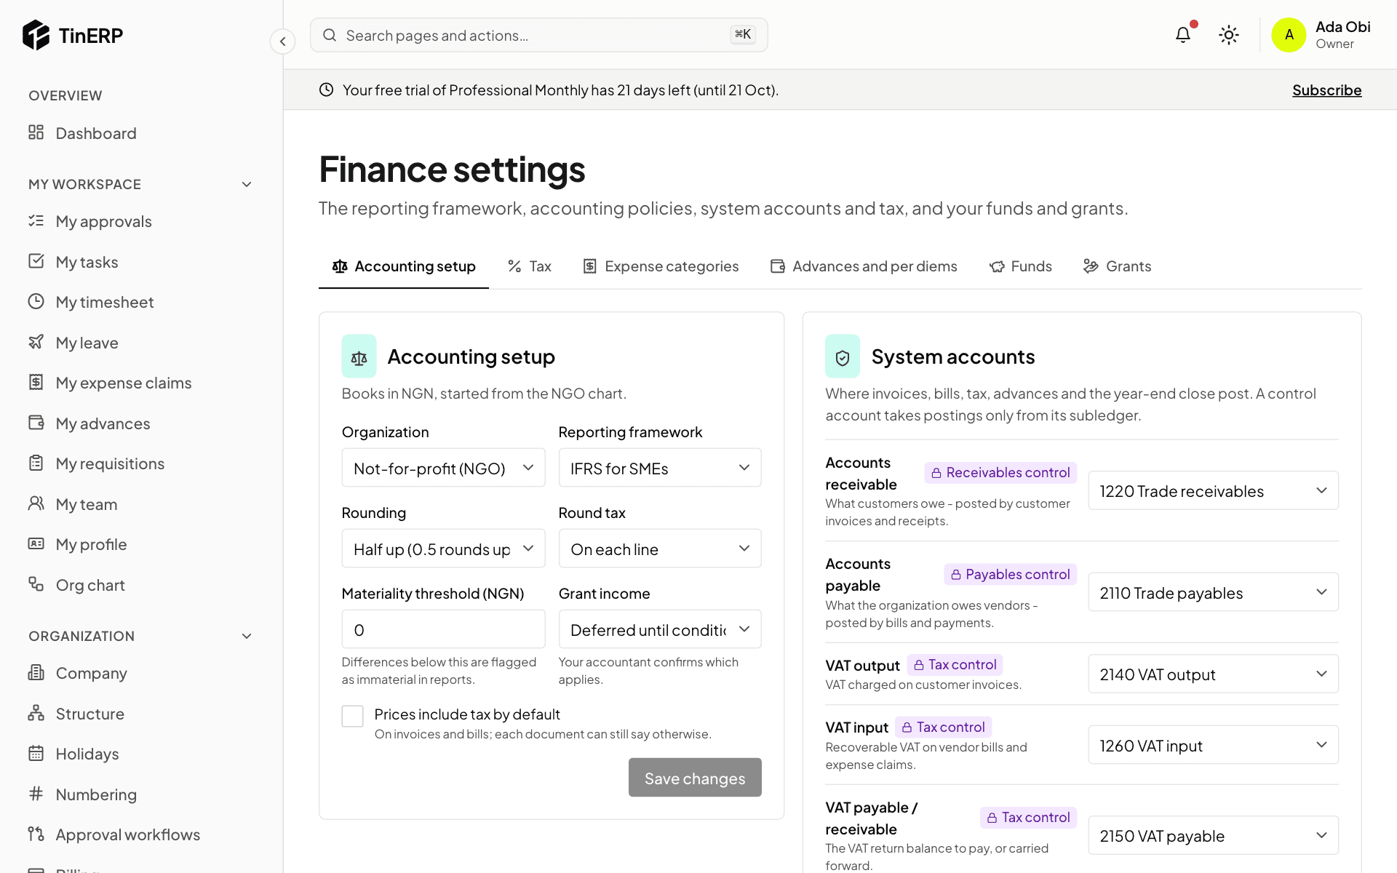Switch to the Grants tab
Viewport: 1397px width, 873px height.
pyautogui.click(x=1117, y=266)
